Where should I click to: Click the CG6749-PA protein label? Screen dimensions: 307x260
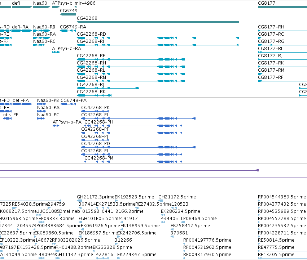point(74,100)
